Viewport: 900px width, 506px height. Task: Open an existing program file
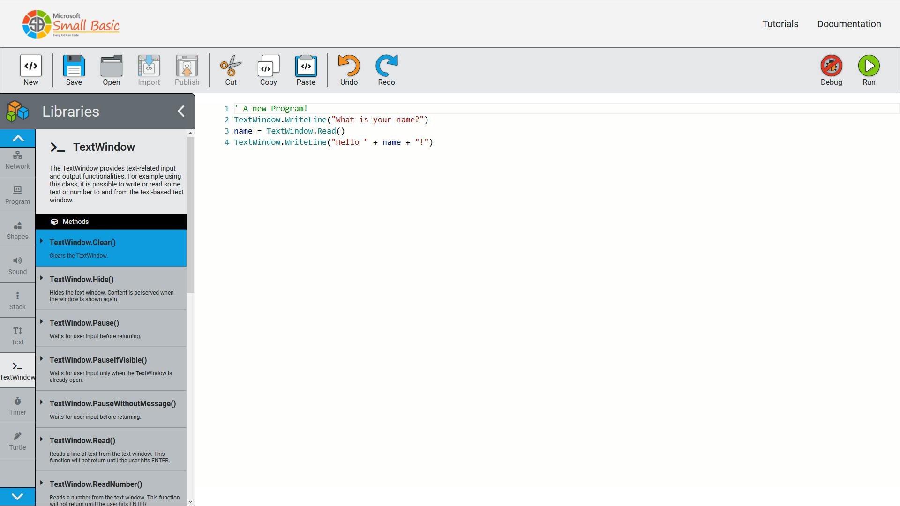point(111,69)
